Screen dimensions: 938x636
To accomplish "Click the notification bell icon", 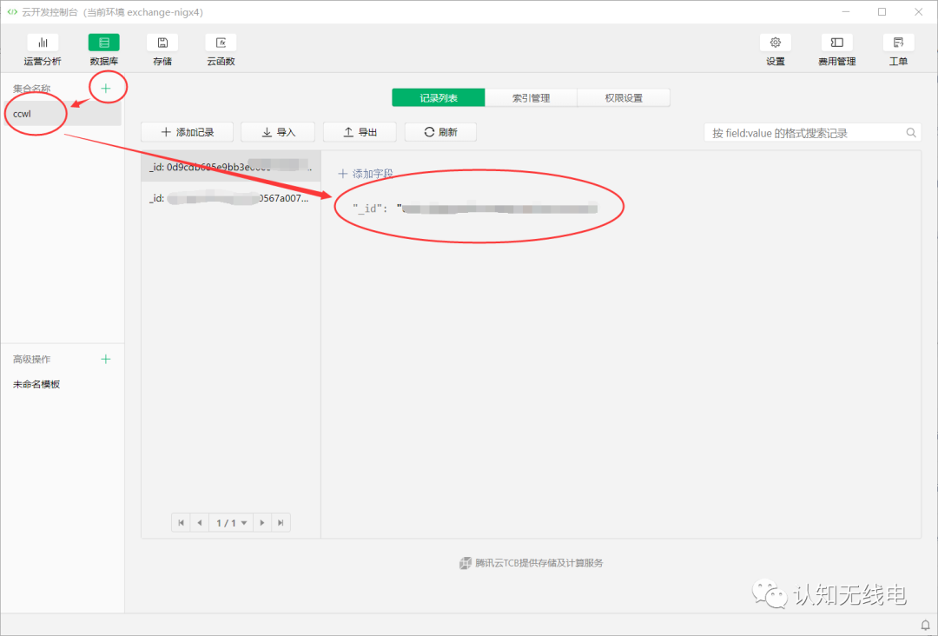I will point(926,626).
